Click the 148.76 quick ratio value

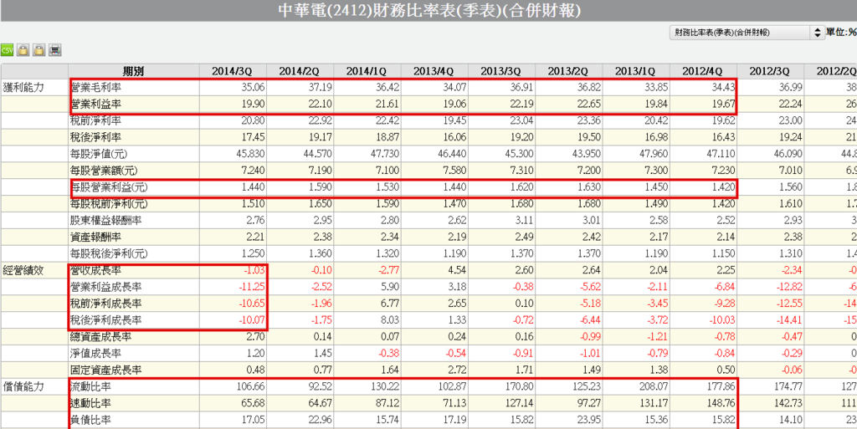720,404
